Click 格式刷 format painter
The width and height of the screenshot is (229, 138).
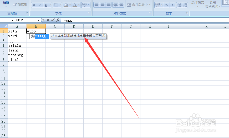[x=20, y=4]
